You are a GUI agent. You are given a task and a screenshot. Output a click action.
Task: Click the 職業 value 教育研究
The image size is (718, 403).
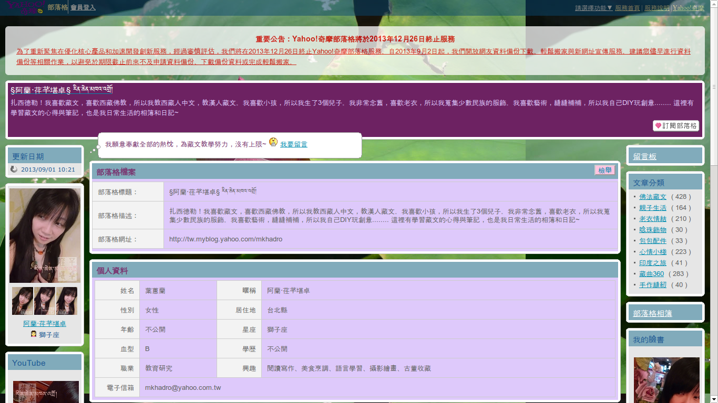159,368
